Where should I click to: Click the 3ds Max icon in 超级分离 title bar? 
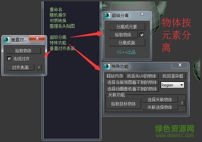click(x=107, y=16)
